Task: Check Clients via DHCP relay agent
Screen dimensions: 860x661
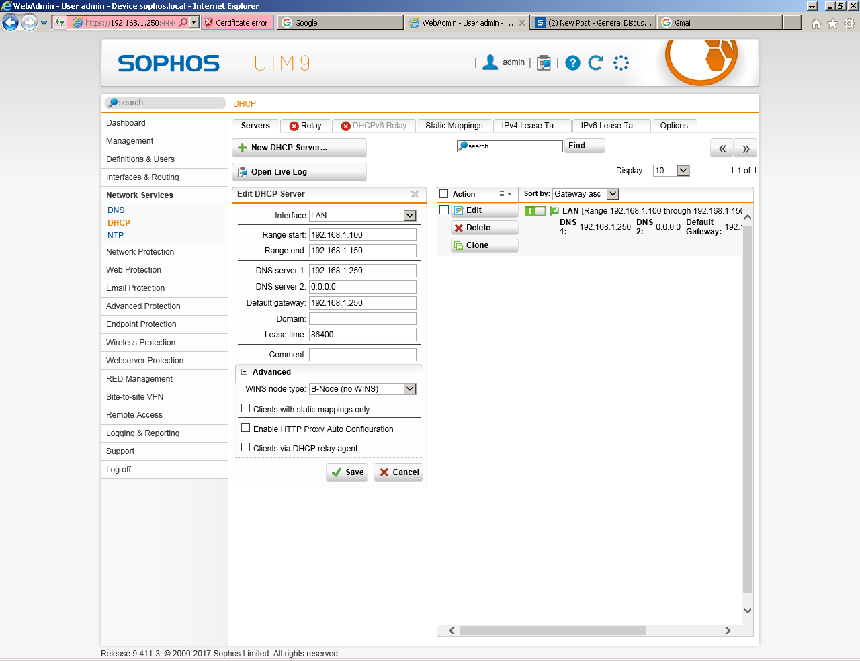Action: point(246,447)
